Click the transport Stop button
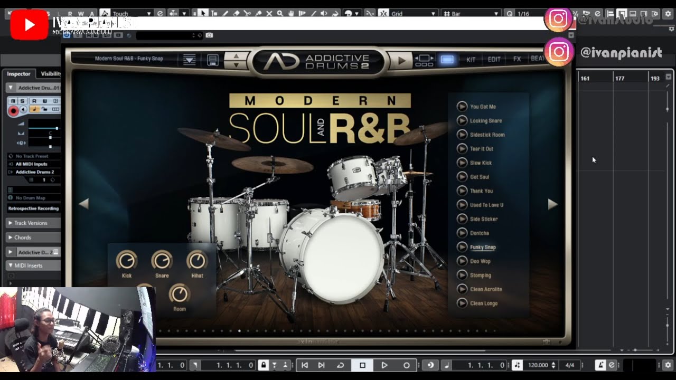 click(362, 365)
